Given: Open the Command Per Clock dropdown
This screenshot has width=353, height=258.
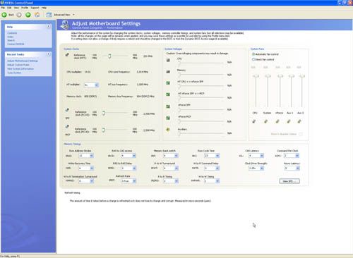Looking at the screenshot, I should 297,156.
